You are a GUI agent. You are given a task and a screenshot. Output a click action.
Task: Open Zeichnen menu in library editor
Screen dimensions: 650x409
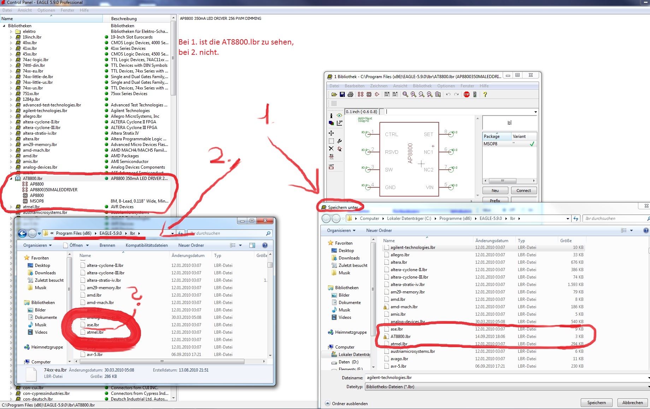pos(379,86)
